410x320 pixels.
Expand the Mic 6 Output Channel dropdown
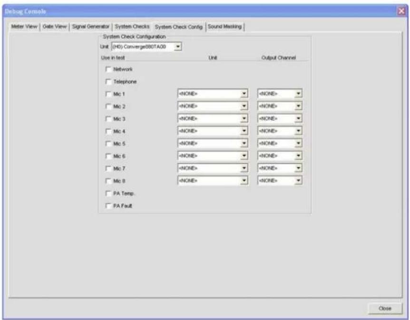280,155
